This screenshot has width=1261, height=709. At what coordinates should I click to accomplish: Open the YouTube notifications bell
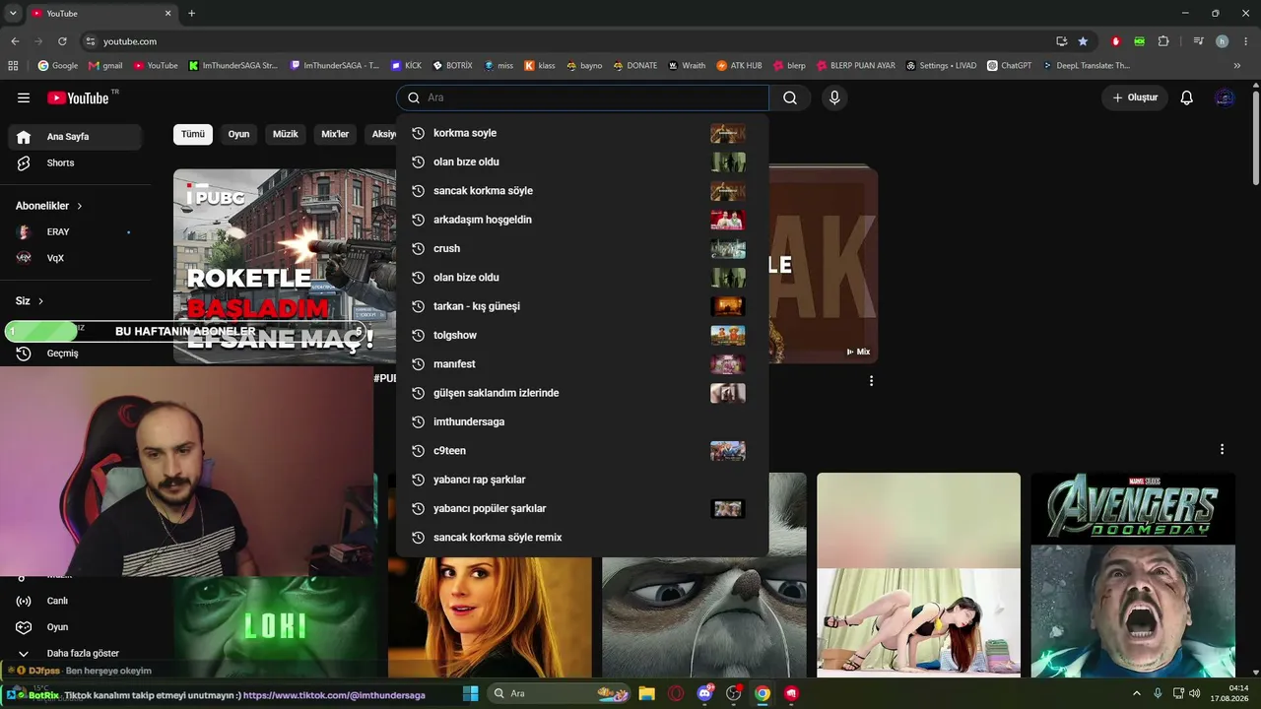click(1187, 97)
